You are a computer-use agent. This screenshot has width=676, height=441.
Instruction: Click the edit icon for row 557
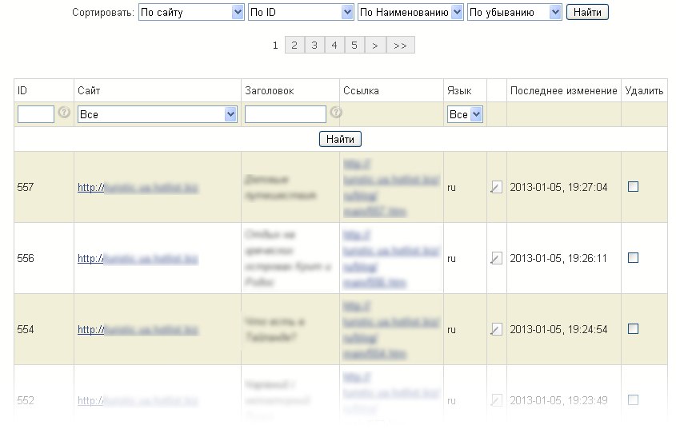pyautogui.click(x=496, y=188)
